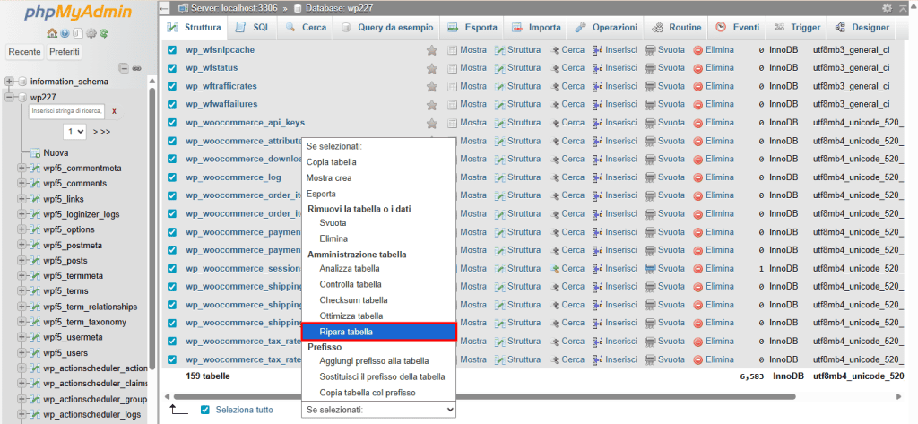Image resolution: width=918 pixels, height=424 pixels.
Task: Click Elimina for wp_wftrafficrates row
Action: tap(714, 86)
